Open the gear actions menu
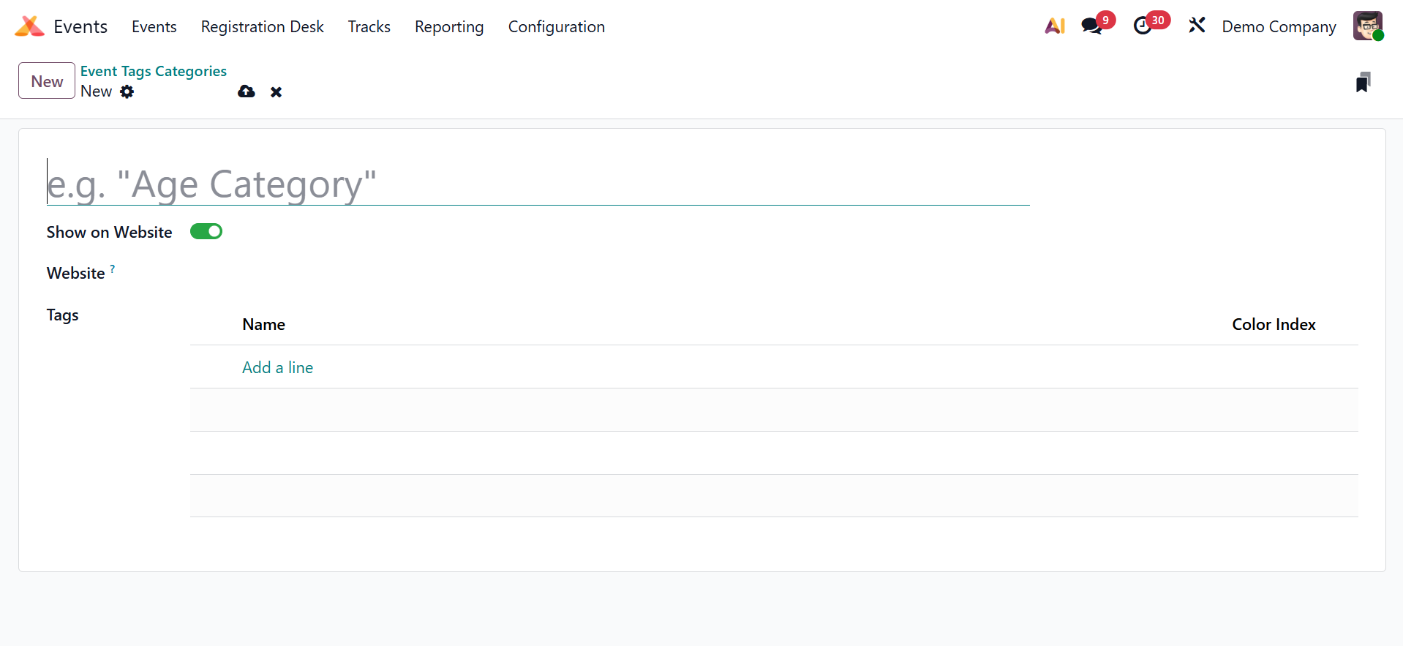 click(x=127, y=91)
